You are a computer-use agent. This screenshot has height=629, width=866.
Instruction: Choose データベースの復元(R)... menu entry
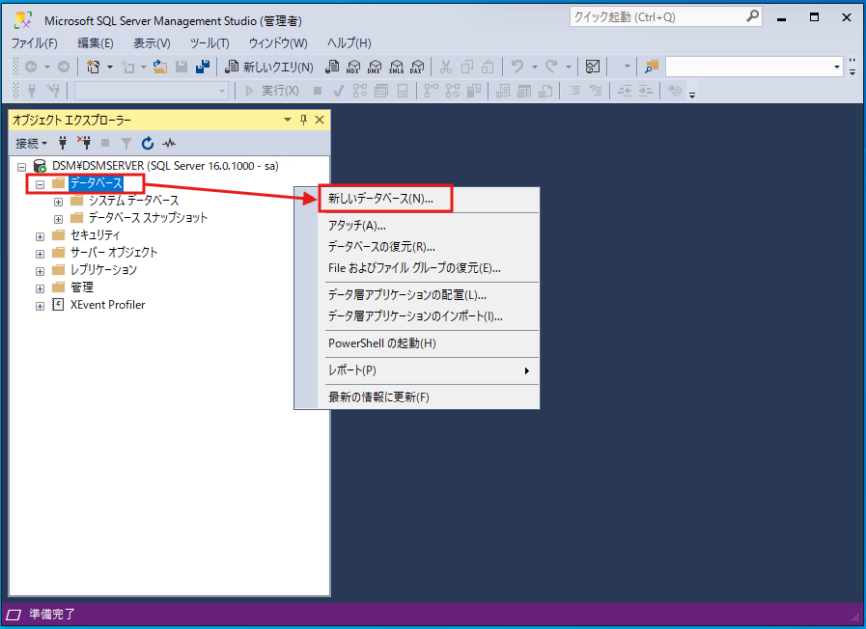(x=381, y=247)
